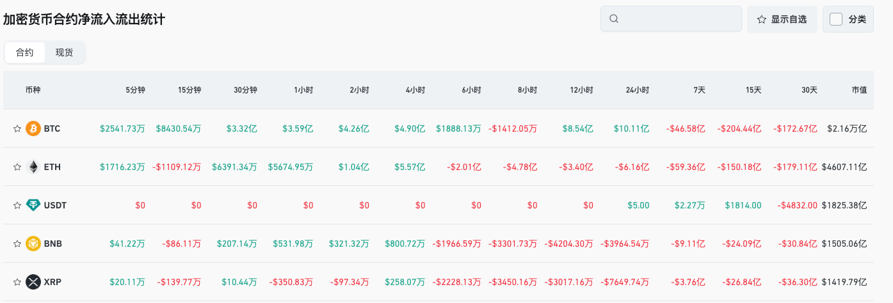Viewport: 893px width, 303px height.
Task: Click the search magnifier icon
Action: 614,19
